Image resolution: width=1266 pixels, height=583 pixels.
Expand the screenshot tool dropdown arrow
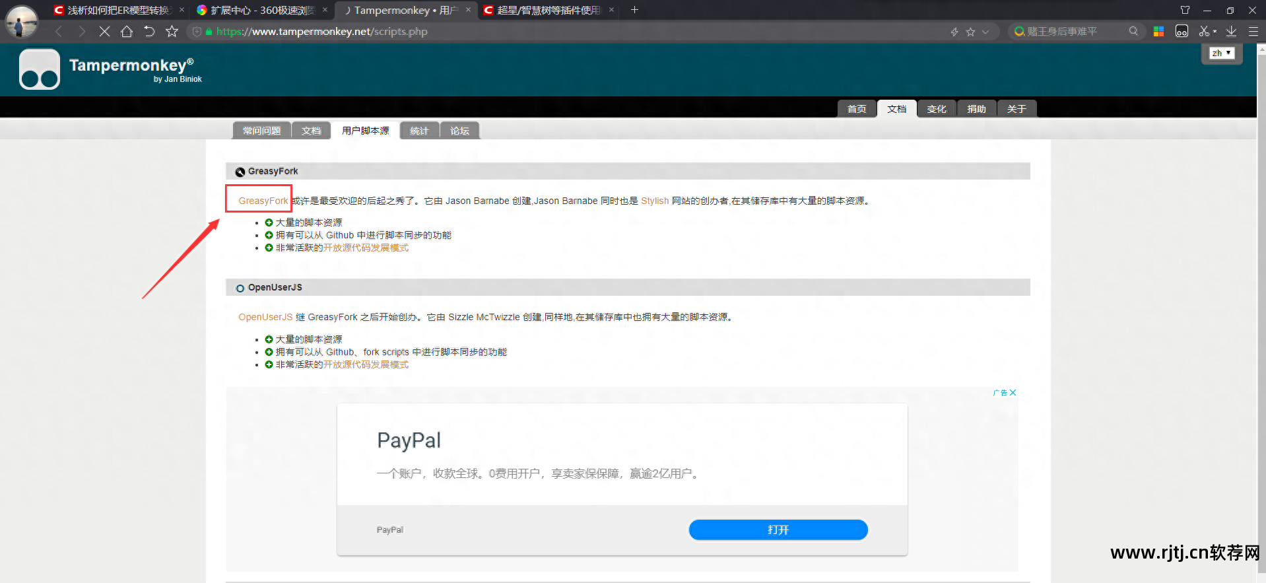tap(1215, 32)
